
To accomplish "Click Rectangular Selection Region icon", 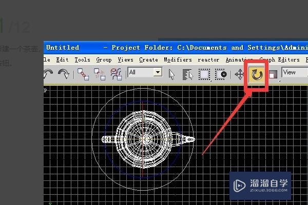I will [204, 74].
